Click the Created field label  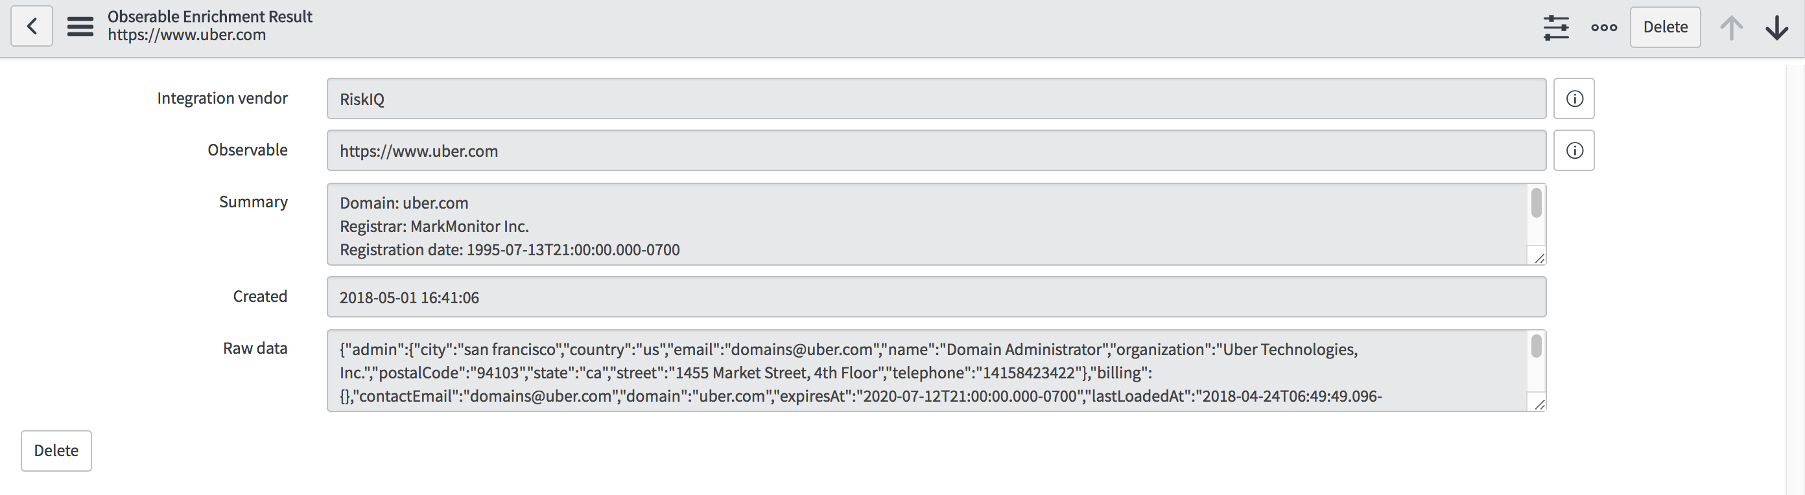[x=260, y=296]
